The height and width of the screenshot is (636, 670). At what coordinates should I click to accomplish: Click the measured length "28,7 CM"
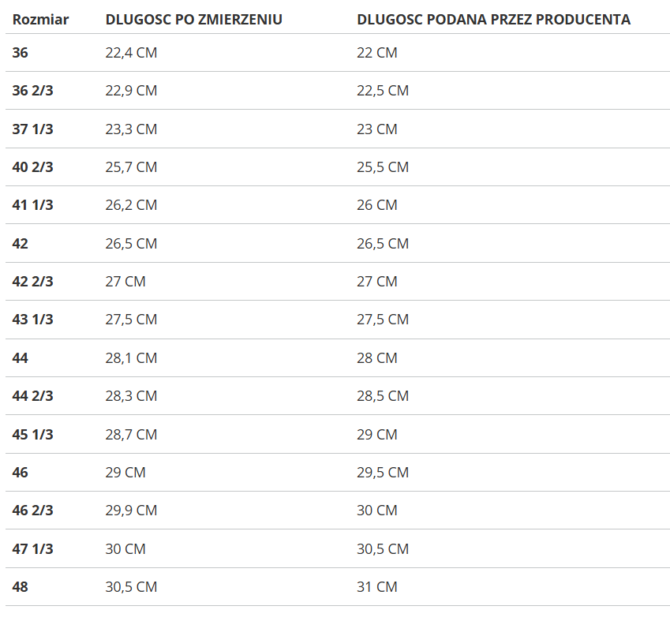tap(131, 435)
